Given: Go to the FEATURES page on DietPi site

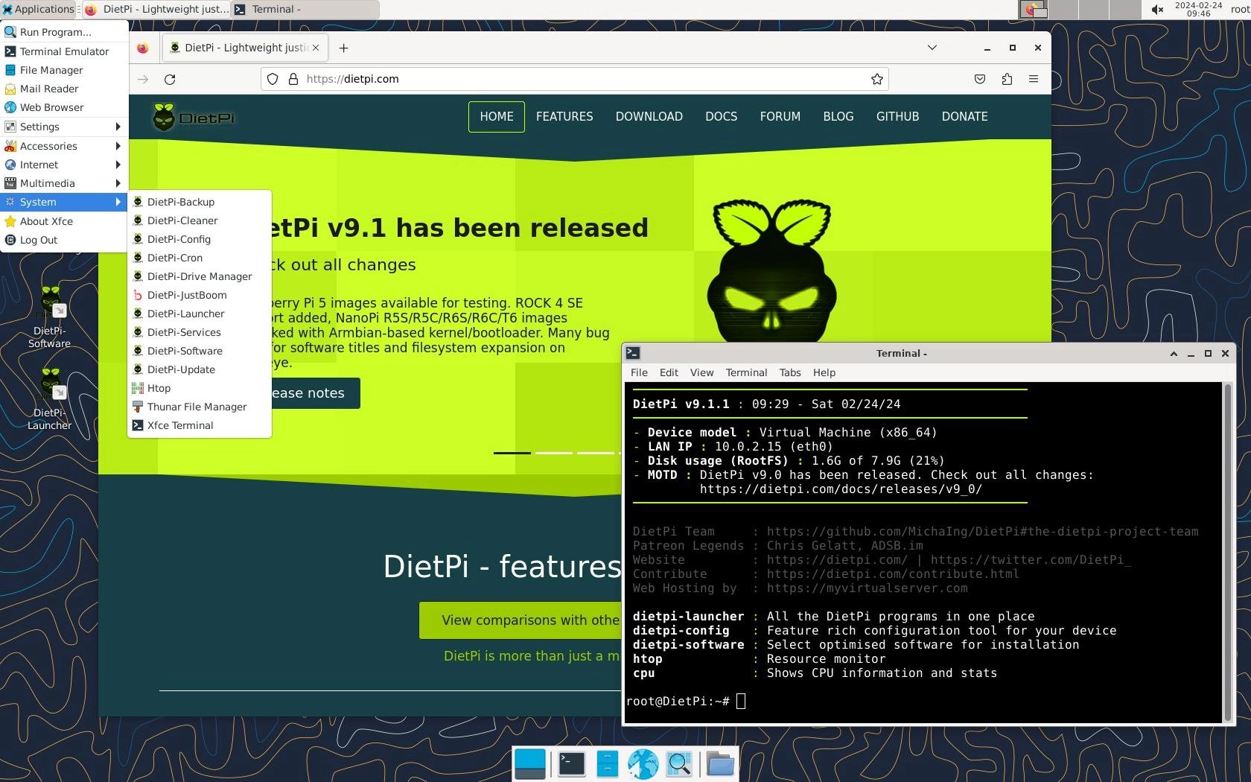Looking at the screenshot, I should coord(564,117).
